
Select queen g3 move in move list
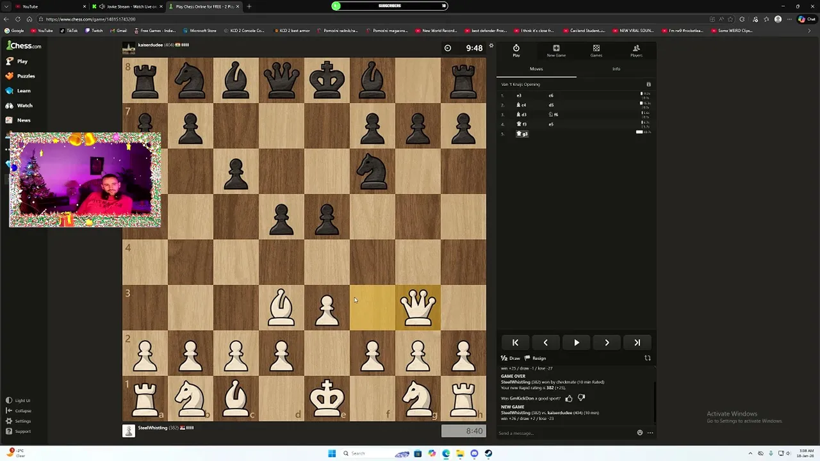(522, 134)
